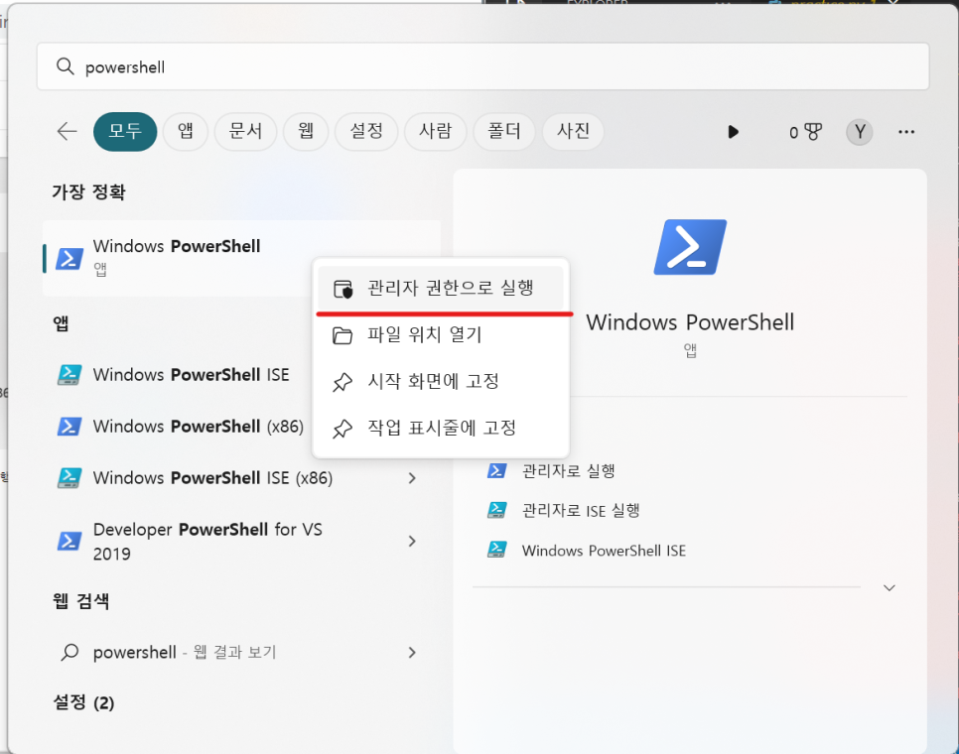This screenshot has width=959, height=754.
Task: Click the web search magnifier icon
Action: pos(69,652)
